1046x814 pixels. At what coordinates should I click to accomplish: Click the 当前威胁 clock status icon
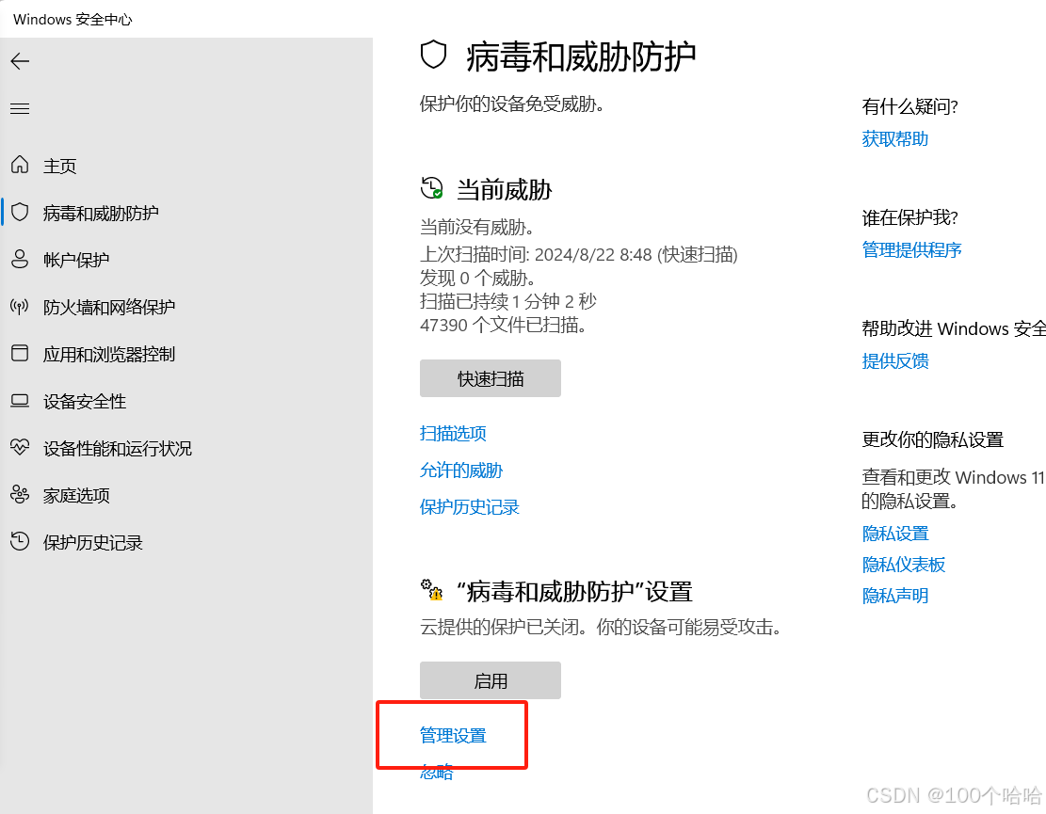[x=431, y=188]
